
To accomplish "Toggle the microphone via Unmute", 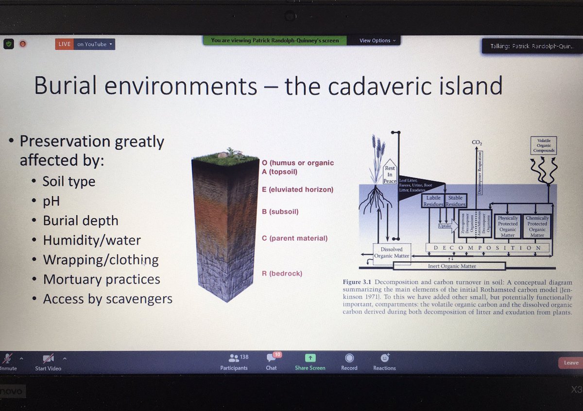I will (7, 363).
